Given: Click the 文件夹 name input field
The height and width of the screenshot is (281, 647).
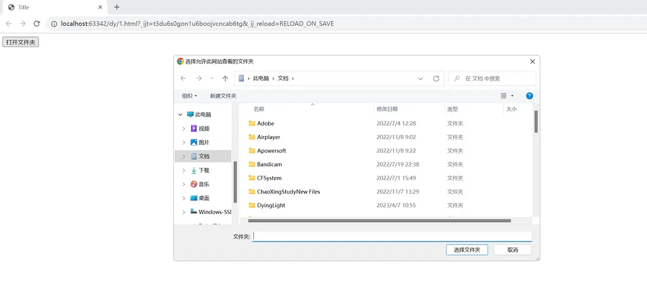Looking at the screenshot, I should click(392, 236).
